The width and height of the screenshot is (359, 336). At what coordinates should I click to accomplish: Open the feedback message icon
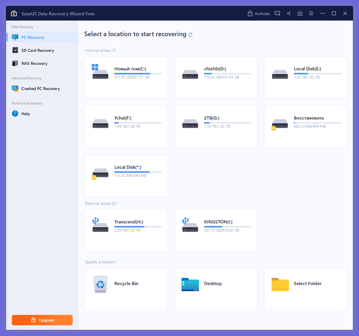coord(277,13)
